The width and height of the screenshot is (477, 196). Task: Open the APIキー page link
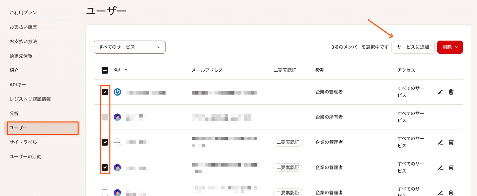(x=17, y=84)
